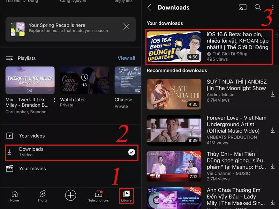Download the Anh Chua Thuong Em video

point(273,202)
